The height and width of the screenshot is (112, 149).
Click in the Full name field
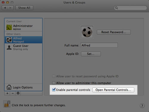[x=99, y=45]
